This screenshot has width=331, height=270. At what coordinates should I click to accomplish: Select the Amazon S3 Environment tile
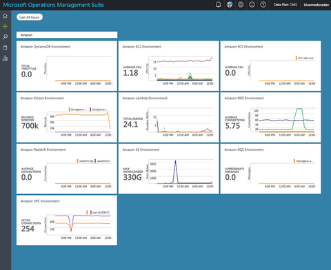point(168,169)
